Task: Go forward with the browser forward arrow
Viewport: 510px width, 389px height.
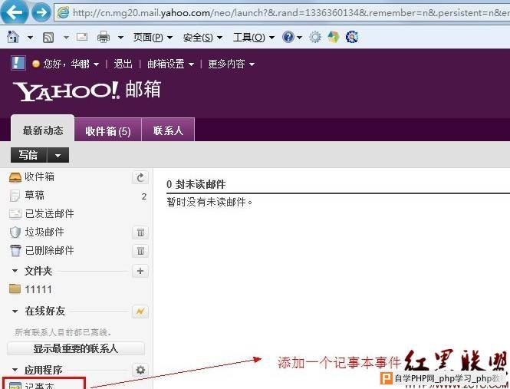Action: [41, 12]
